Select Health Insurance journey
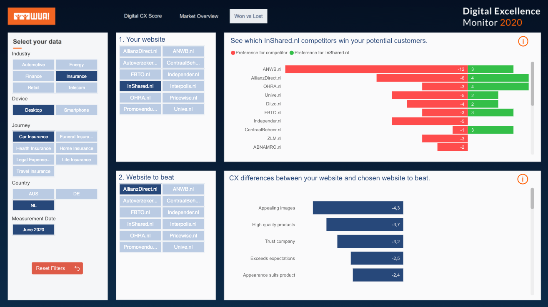 coord(33,148)
